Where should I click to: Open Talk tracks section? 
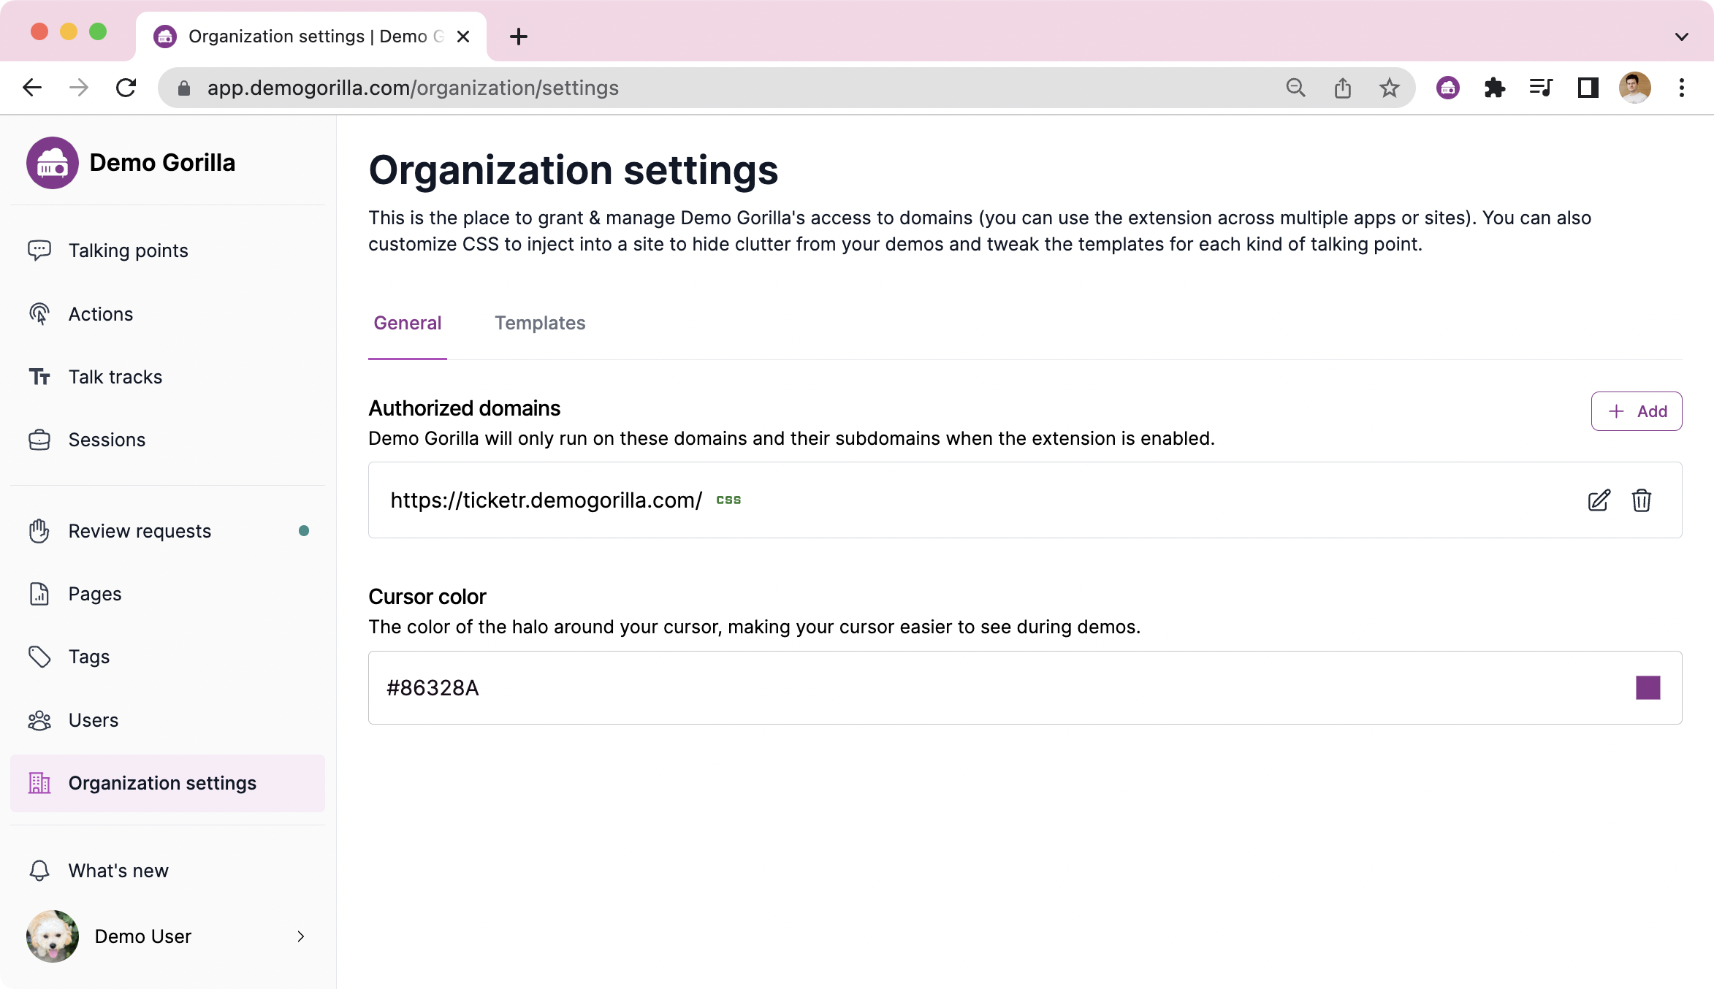point(115,377)
